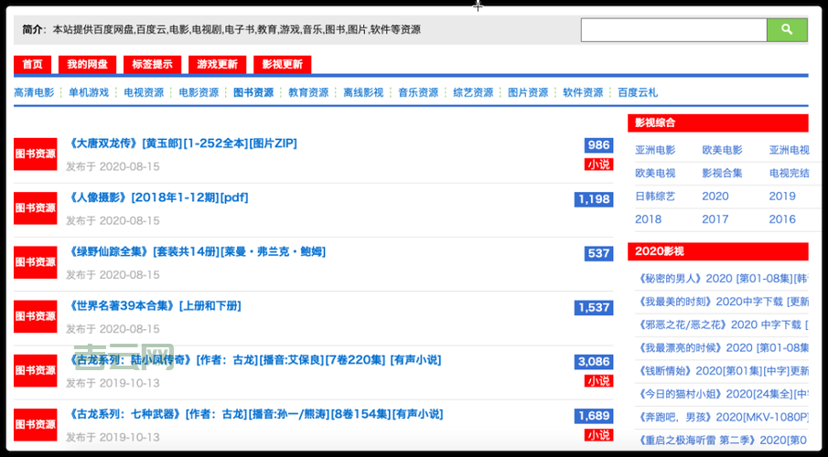
Task: Open the 高清电影 category link
Action: click(x=34, y=93)
